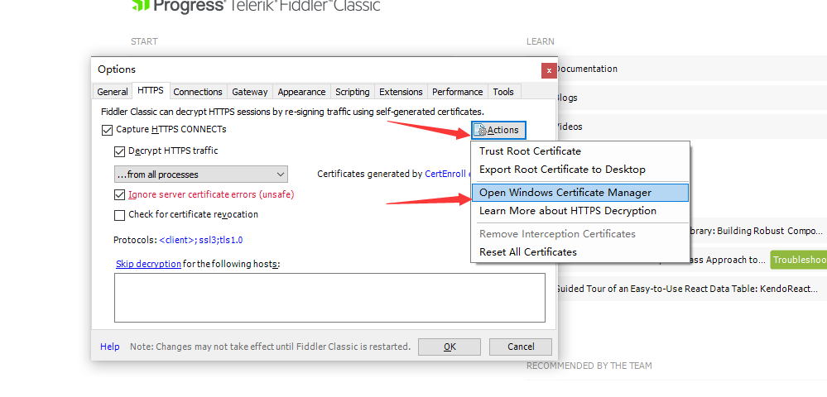Click the RECOMMENDED BY THE TEAM heading
This screenshot has height=397, width=827.
tap(589, 366)
